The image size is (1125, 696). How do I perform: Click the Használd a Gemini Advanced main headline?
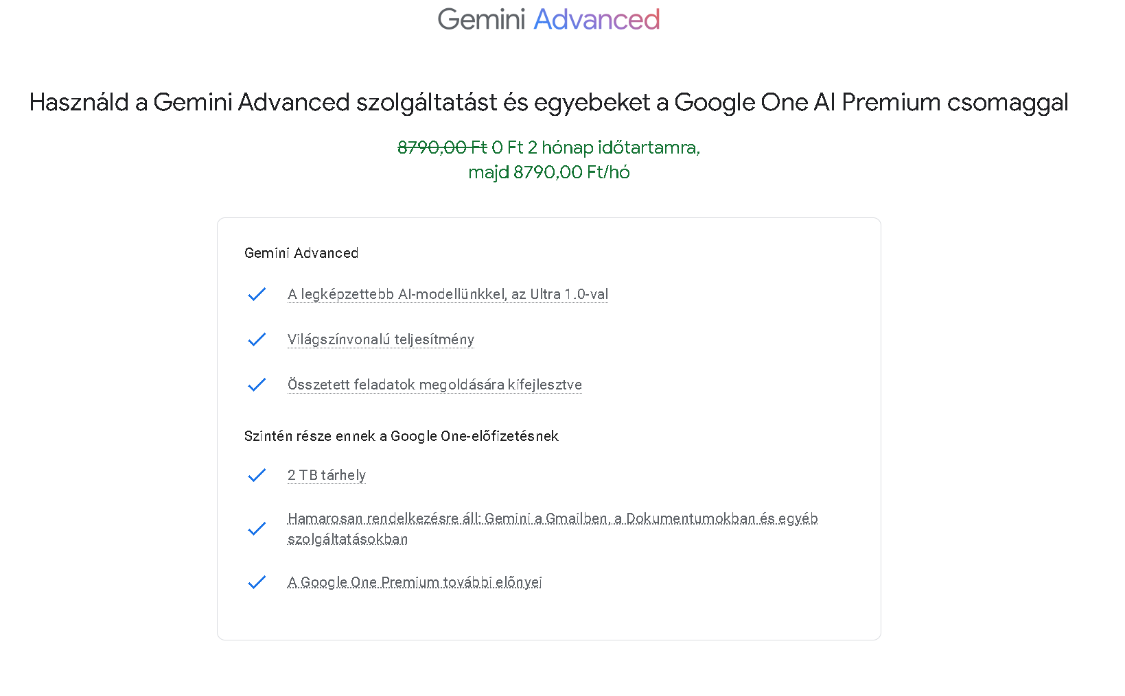click(x=548, y=102)
